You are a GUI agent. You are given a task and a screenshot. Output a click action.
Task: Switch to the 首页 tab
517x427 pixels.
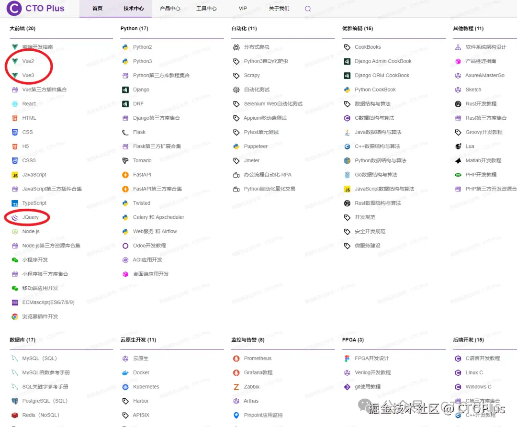(x=97, y=8)
